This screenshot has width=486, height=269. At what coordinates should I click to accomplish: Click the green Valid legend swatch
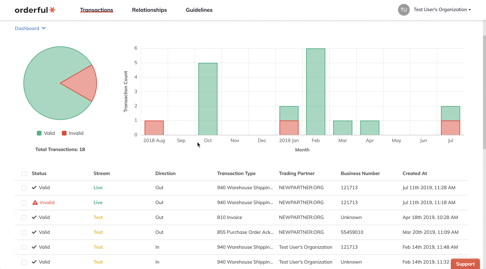coord(39,133)
